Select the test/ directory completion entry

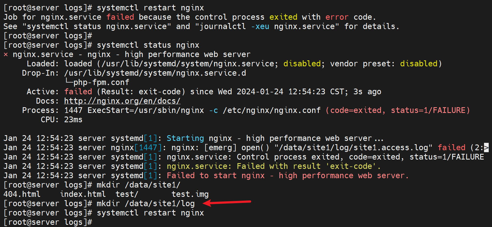pos(127,194)
